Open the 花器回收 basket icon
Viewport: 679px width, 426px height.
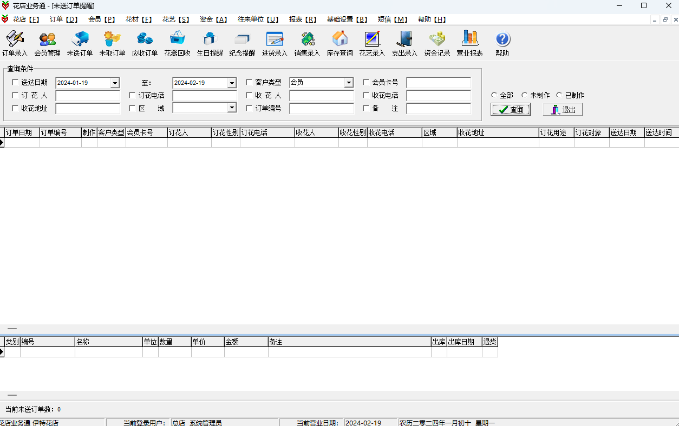click(177, 39)
